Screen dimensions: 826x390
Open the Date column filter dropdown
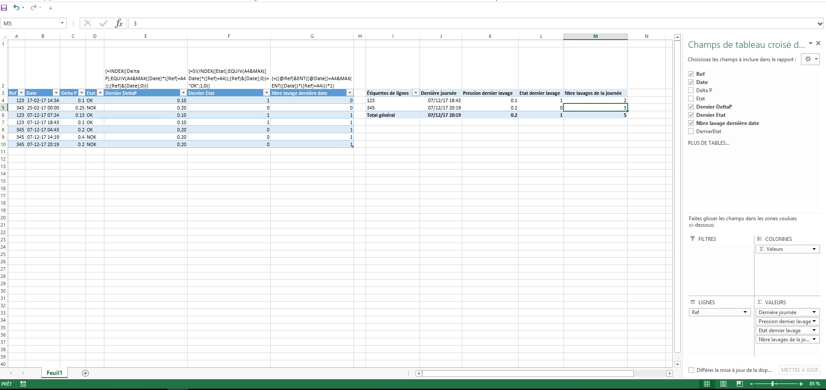click(56, 93)
